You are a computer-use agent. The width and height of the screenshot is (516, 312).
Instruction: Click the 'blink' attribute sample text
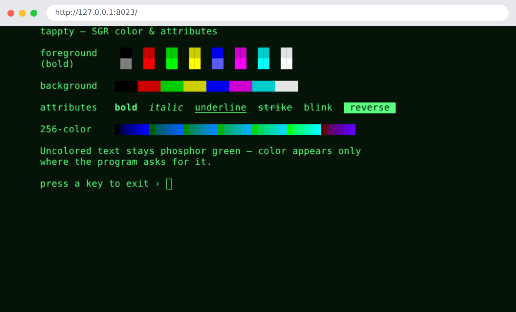tap(318, 107)
